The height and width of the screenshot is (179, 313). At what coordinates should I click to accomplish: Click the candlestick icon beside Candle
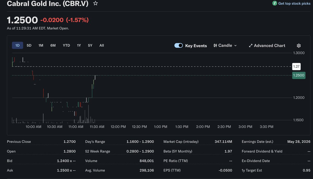click(x=215, y=45)
